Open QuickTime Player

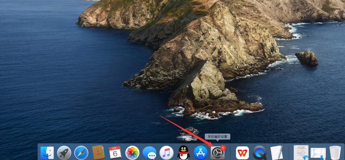(x=260, y=153)
